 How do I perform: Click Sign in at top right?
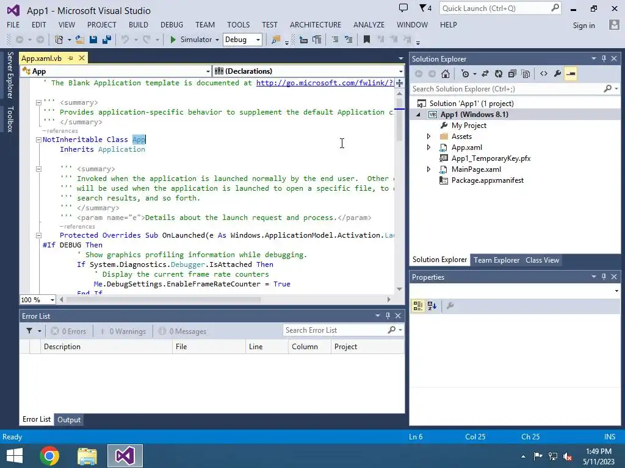click(x=583, y=26)
